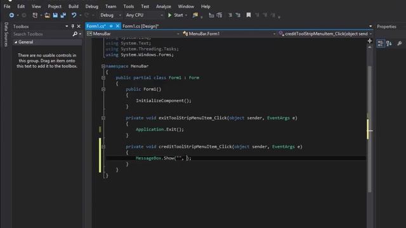Open the Edit menu

click(21, 6)
